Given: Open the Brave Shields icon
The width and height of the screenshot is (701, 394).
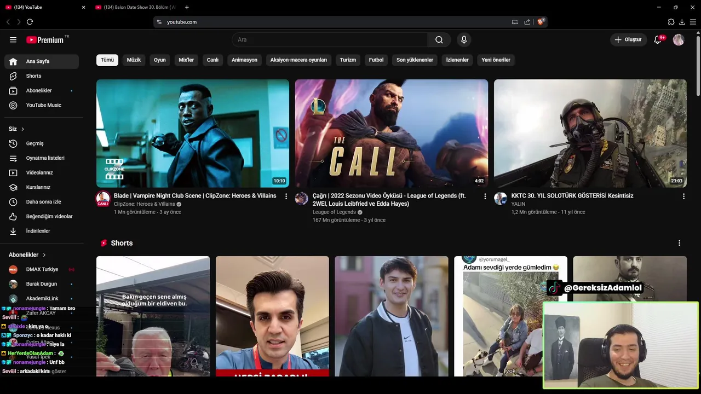Looking at the screenshot, I should (541, 22).
